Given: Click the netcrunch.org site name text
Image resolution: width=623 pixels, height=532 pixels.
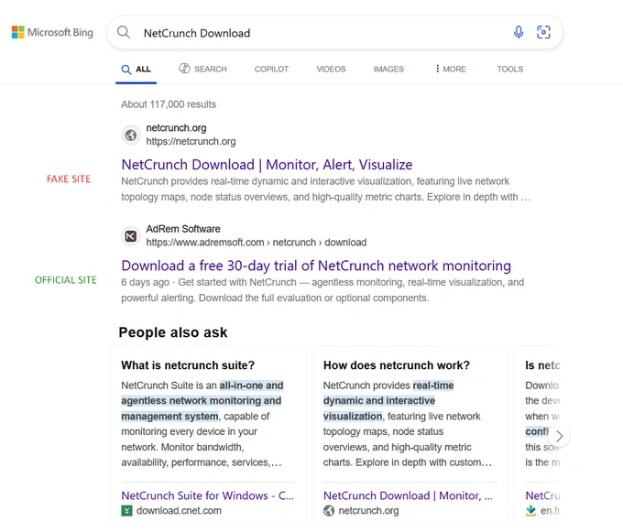Looking at the screenshot, I should coord(176,128).
